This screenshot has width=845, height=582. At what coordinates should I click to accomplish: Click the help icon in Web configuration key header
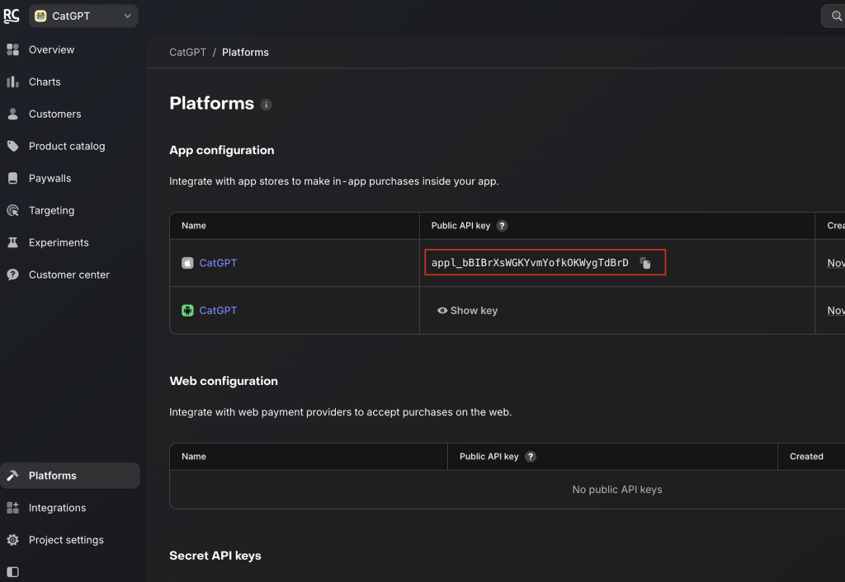pos(531,457)
